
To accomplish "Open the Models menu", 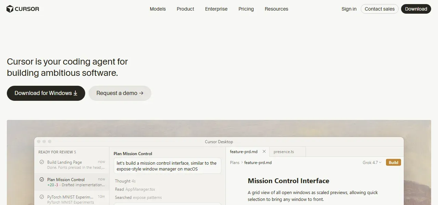I will (158, 9).
